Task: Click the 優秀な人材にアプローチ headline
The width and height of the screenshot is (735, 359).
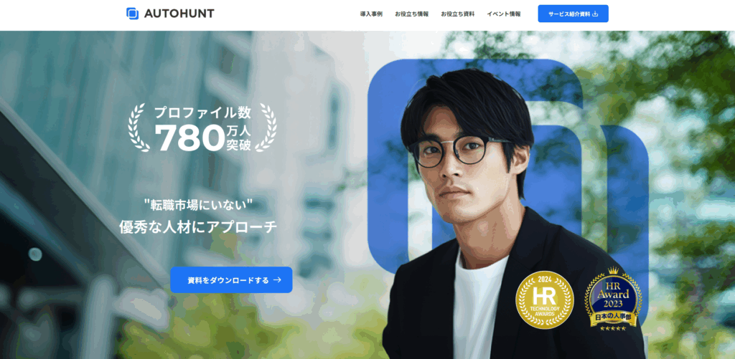Action: tap(198, 226)
